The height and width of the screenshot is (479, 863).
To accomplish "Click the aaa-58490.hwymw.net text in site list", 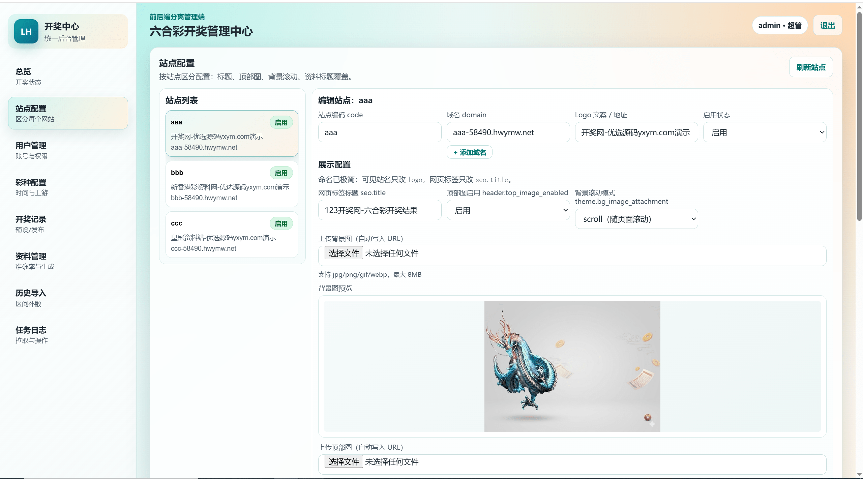I will click(204, 147).
